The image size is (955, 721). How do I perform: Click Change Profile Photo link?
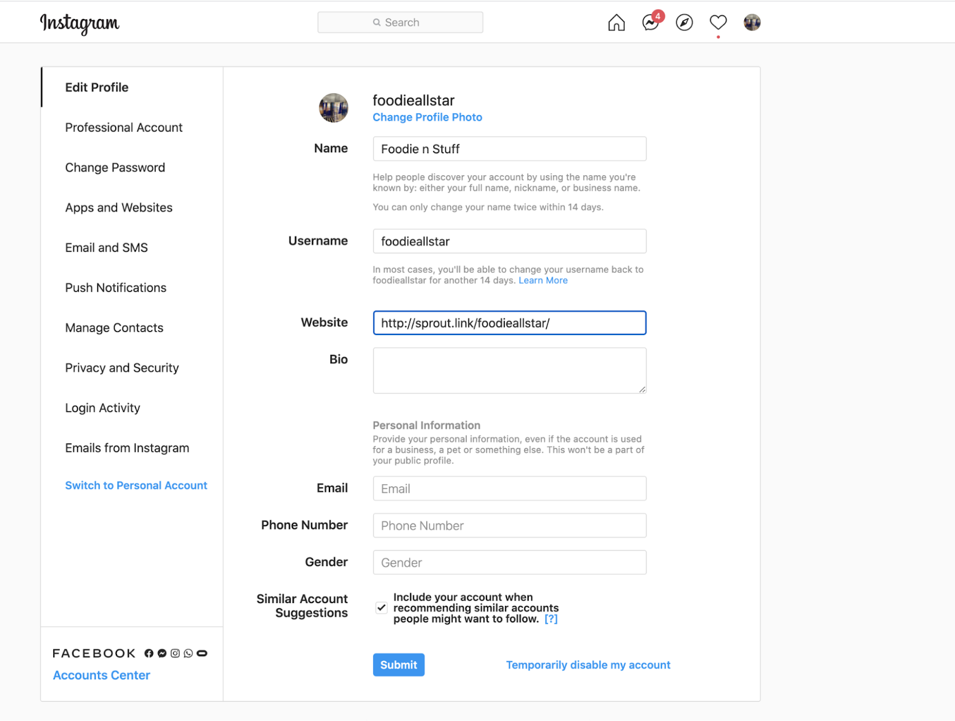click(427, 117)
